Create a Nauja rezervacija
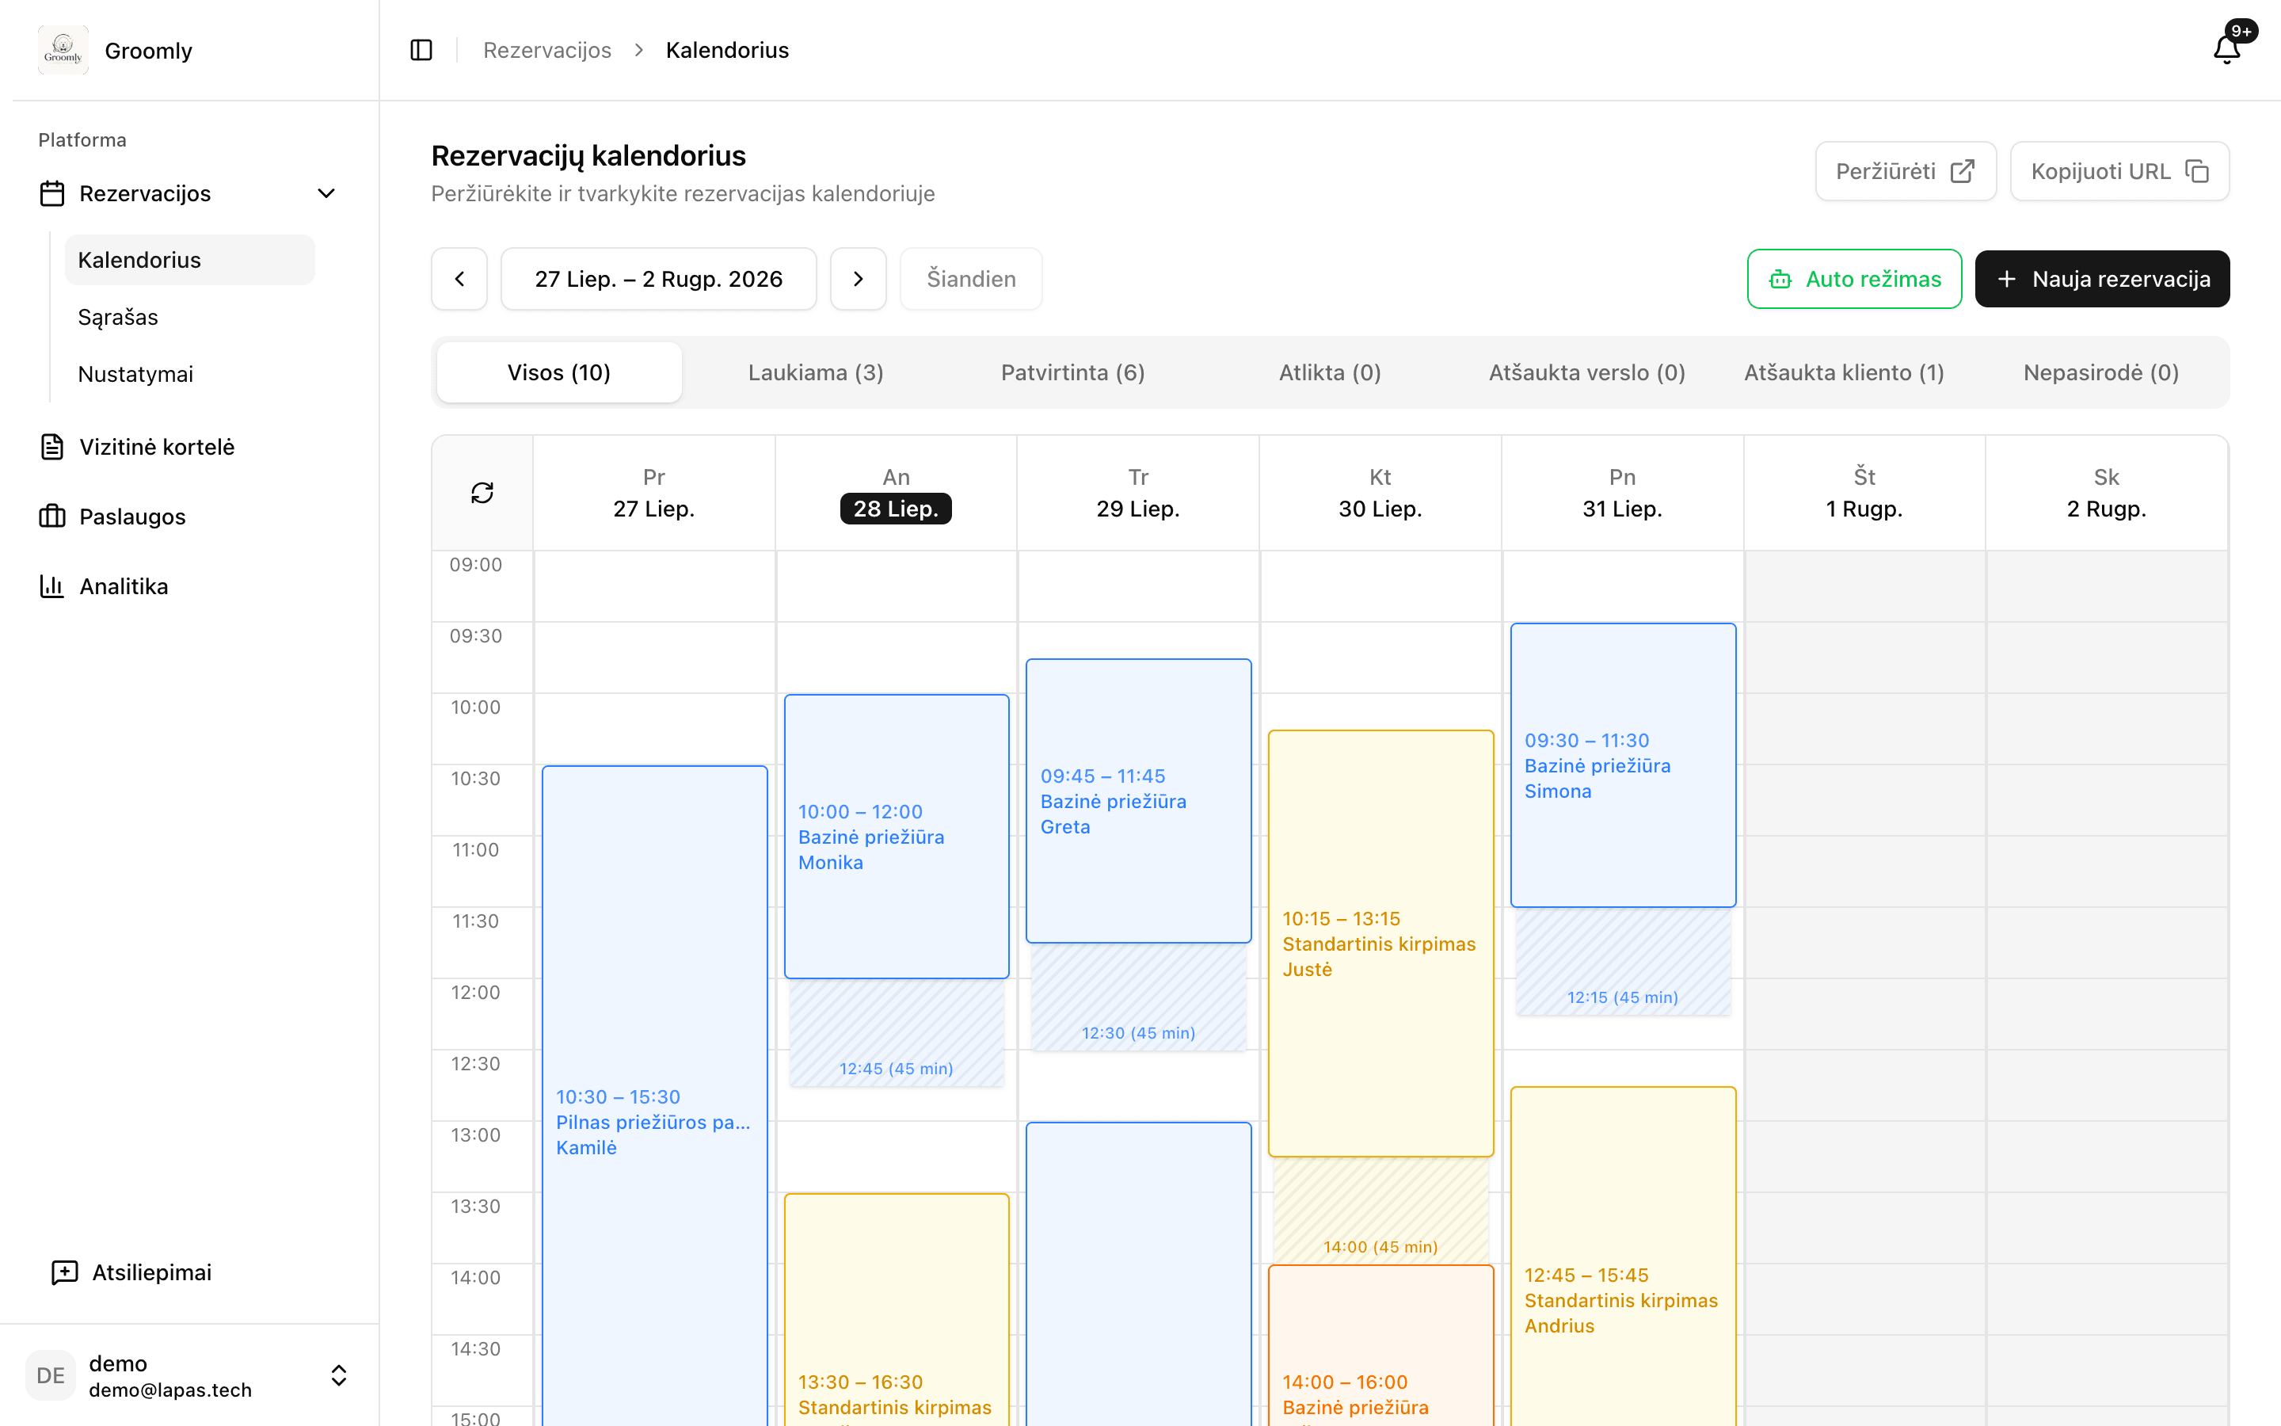Viewport: 2281px width, 1426px height. click(2102, 279)
